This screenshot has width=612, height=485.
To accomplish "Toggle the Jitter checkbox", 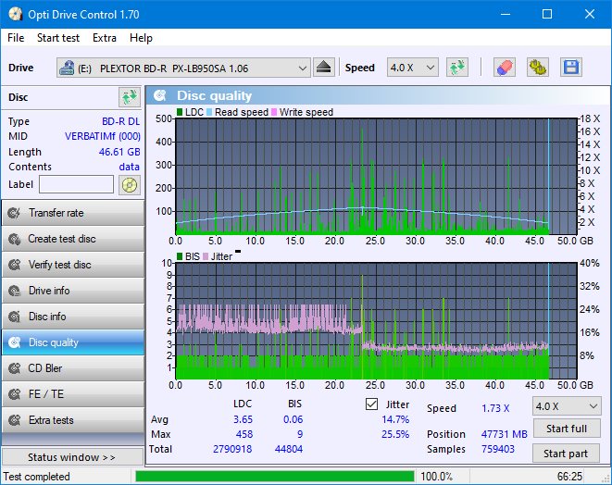I will tap(371, 404).
